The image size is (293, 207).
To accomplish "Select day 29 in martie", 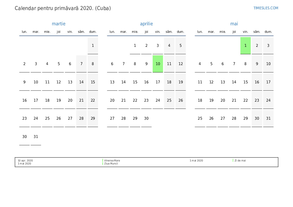I will click(93, 119).
